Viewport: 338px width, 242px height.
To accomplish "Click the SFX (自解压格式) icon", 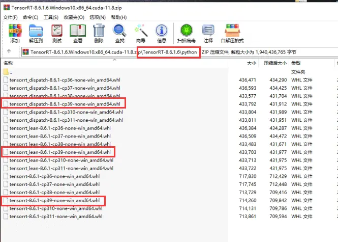I will [x=232, y=31].
